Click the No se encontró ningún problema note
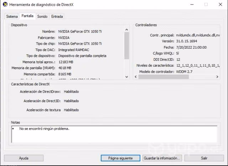228x166 pixels. (44, 129)
